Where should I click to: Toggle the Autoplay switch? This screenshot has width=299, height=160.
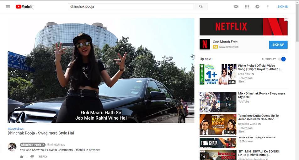tap(282, 59)
